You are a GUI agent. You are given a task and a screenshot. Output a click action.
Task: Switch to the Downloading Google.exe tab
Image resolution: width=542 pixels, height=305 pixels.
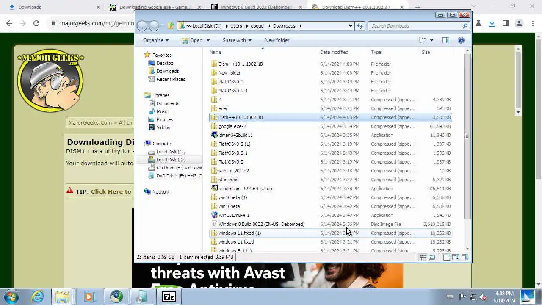155,7
